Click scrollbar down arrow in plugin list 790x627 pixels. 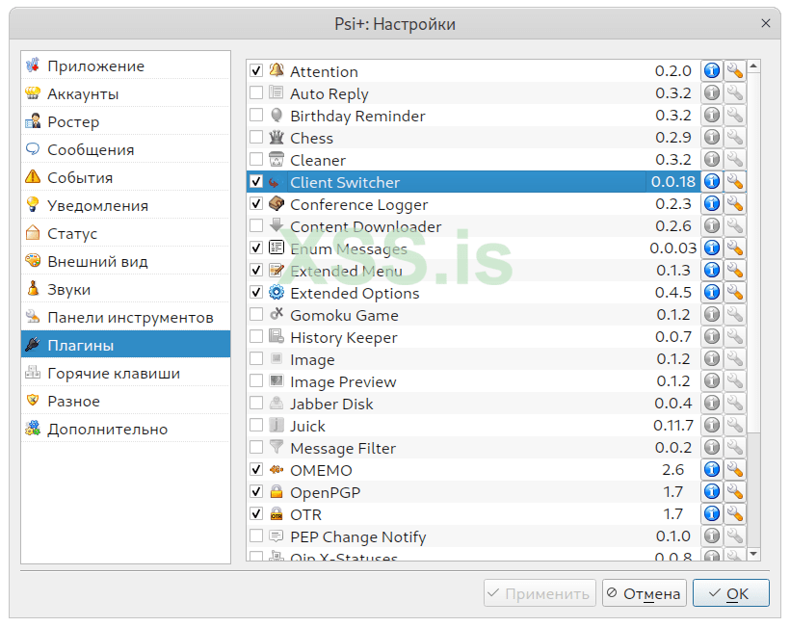point(753,554)
